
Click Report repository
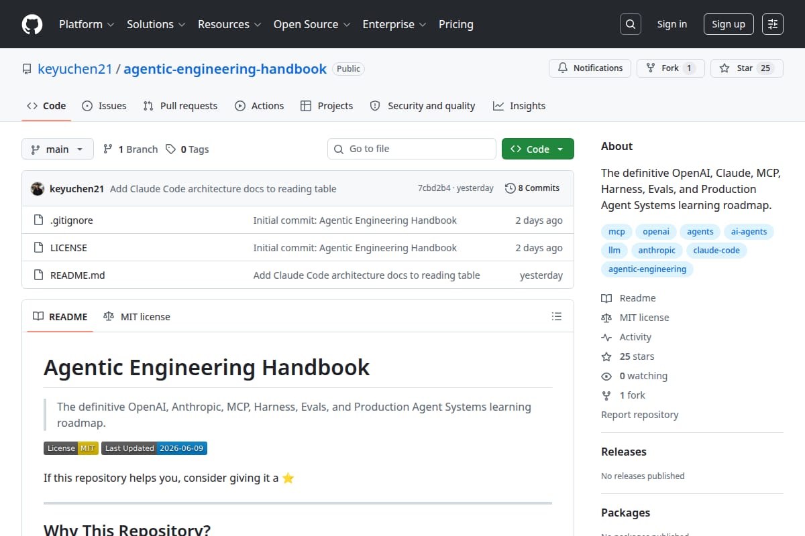[x=640, y=415]
